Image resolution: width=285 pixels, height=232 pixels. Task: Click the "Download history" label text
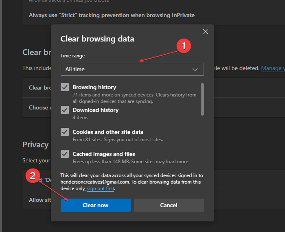point(95,110)
